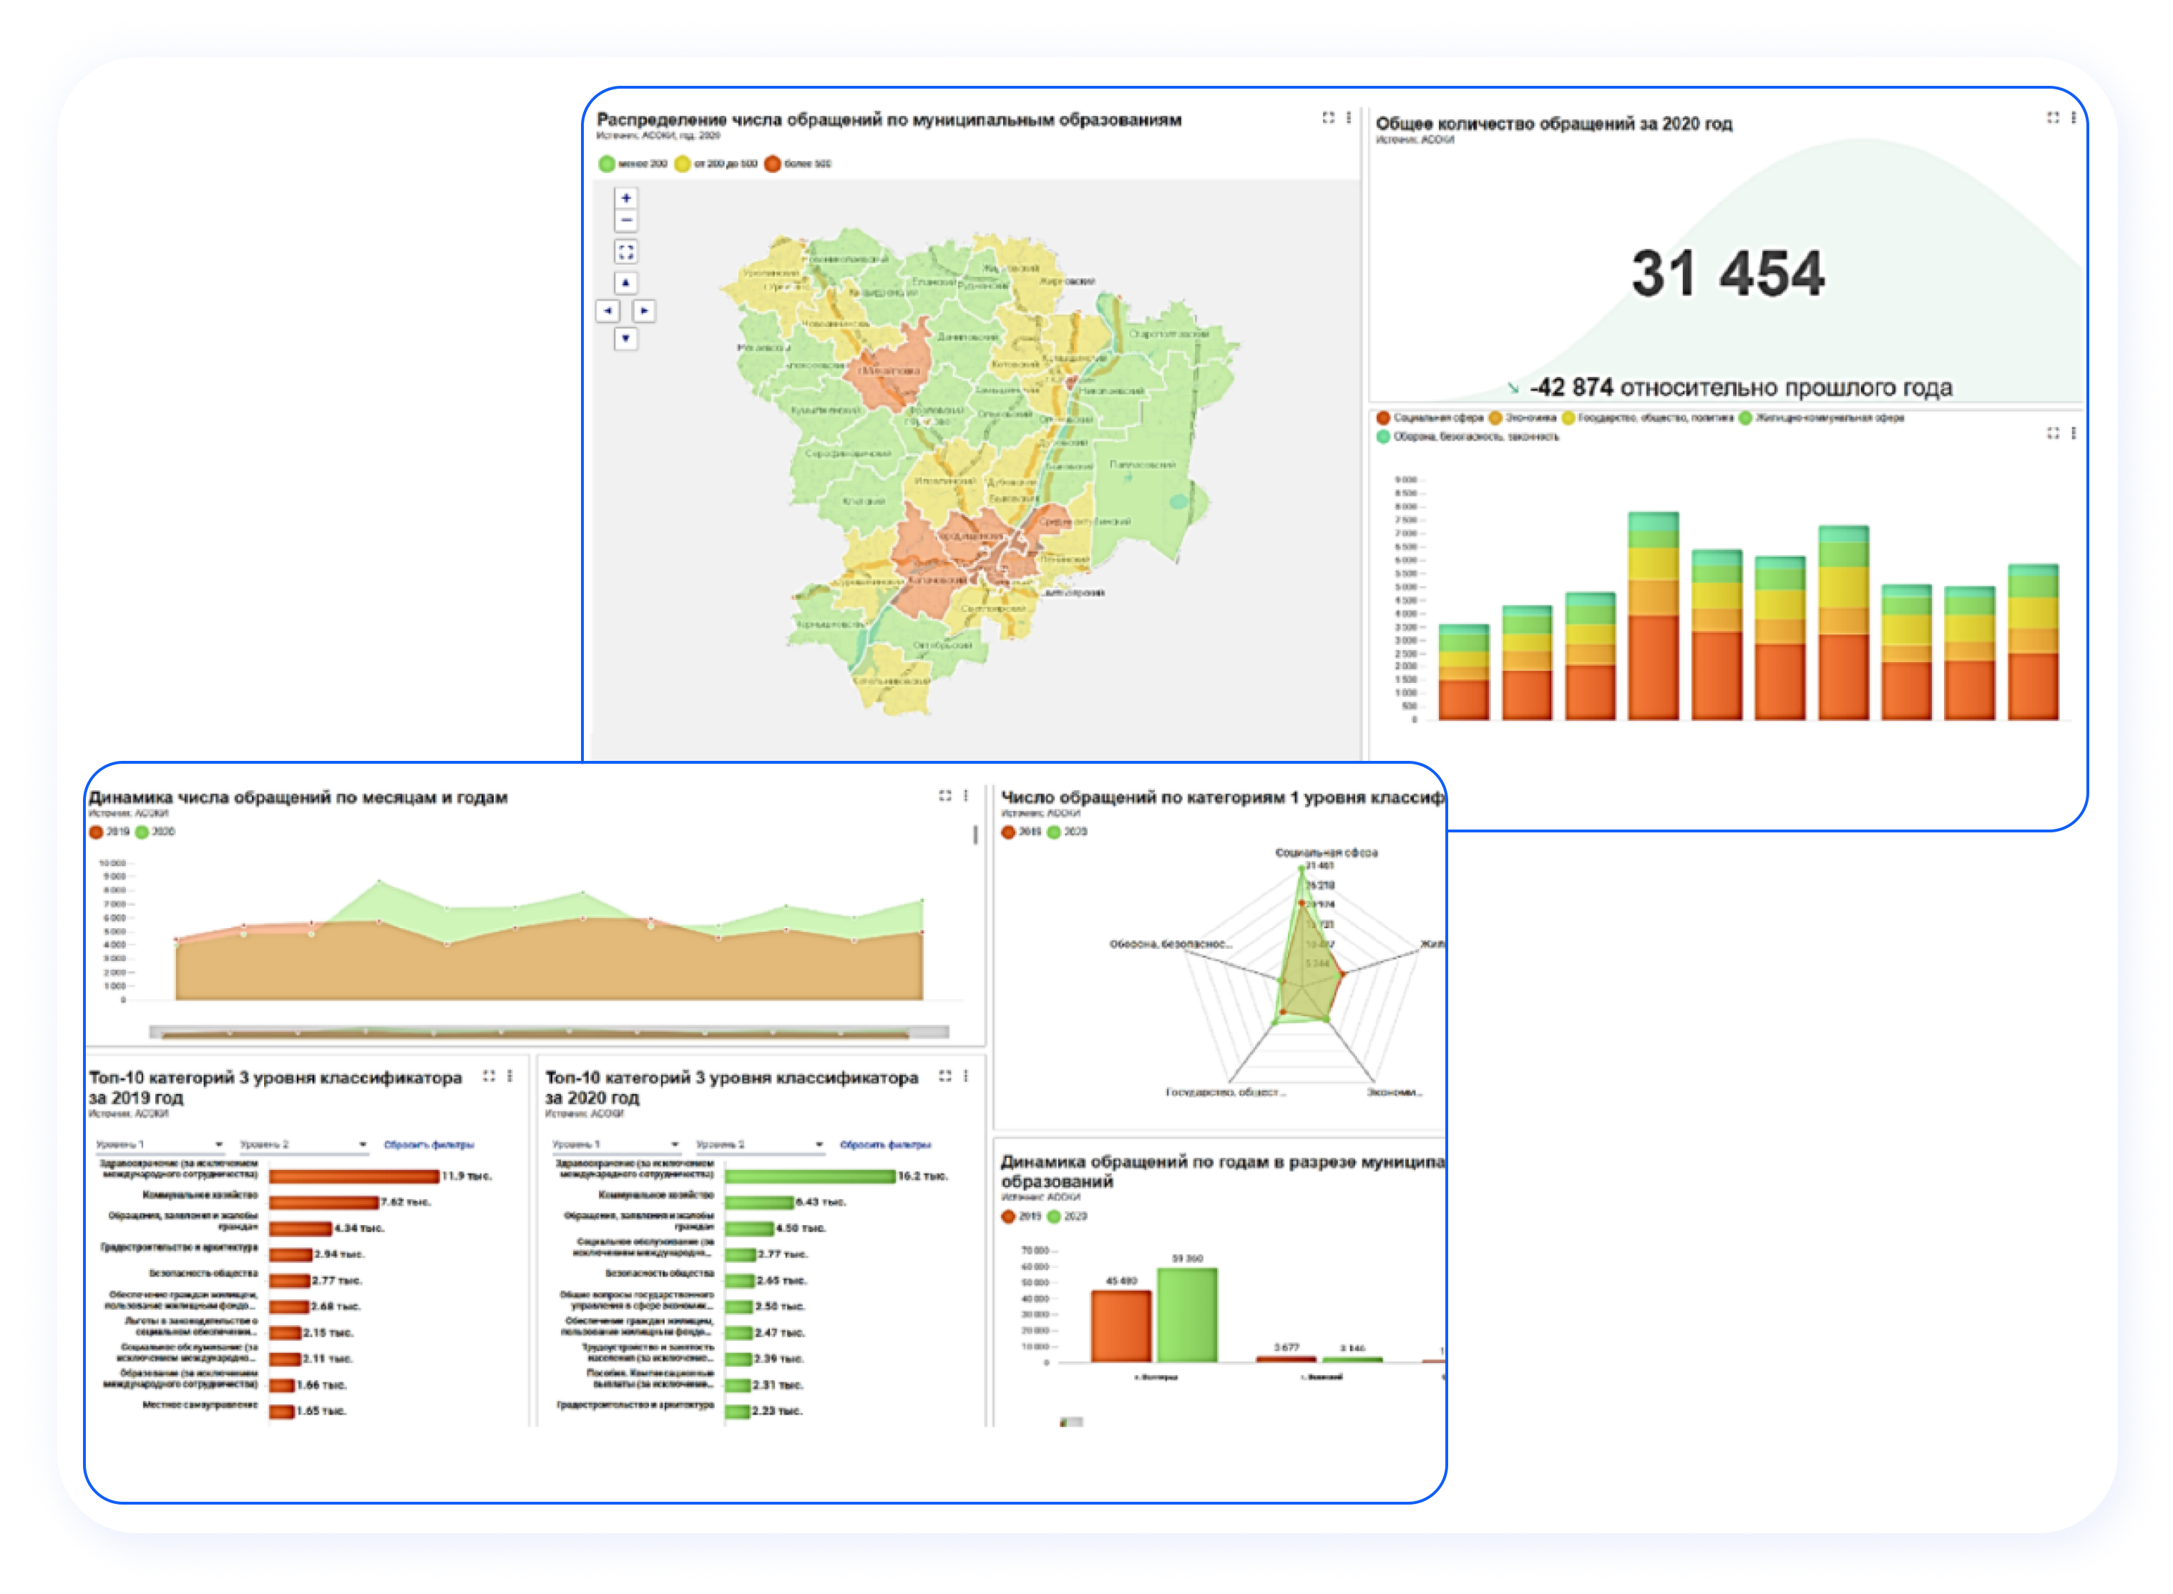This screenshot has width=2173, height=1594.
Task: Expand the stacked bar chart widget fullscreen
Action: click(2054, 433)
